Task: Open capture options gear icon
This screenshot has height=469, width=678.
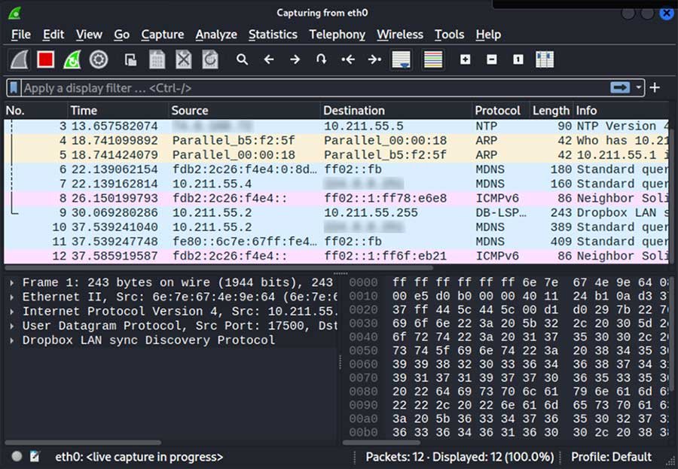Action: click(x=99, y=59)
